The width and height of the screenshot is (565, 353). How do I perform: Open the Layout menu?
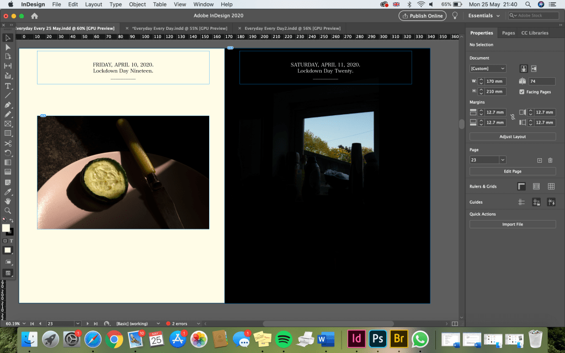click(x=93, y=4)
